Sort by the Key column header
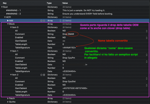The image size is (150, 104). tap(5, 3)
